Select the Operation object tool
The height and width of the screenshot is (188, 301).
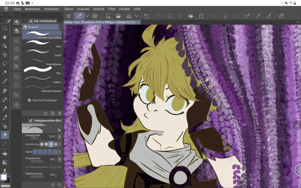click(x=4, y=46)
